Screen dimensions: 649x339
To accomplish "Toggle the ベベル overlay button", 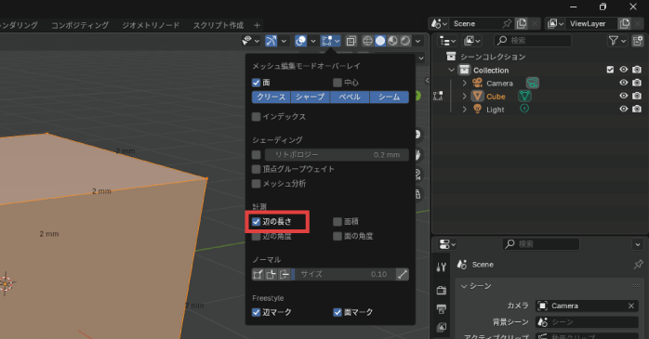I will [350, 97].
